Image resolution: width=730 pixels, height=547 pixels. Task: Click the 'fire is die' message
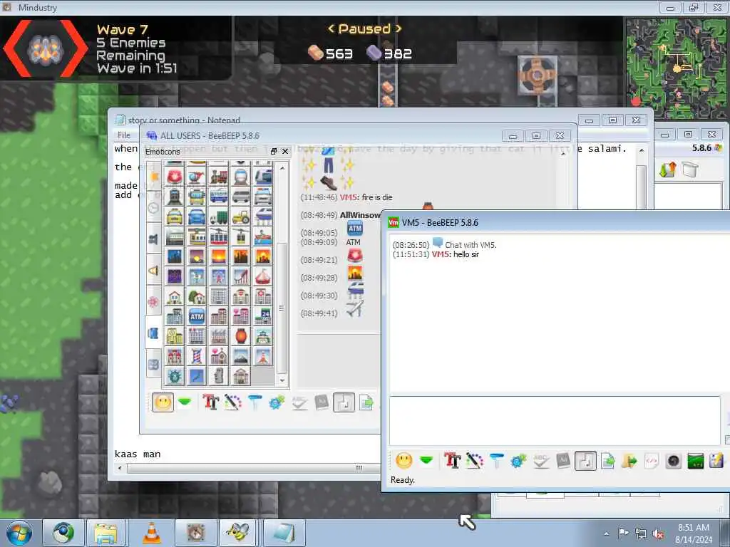point(377,197)
